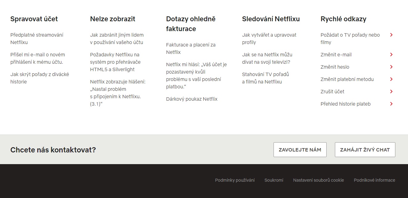Click red chevron beside Změnit heslo
408x198 pixels.
(391, 67)
